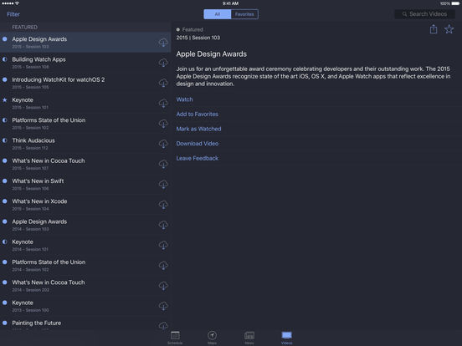Image resolution: width=462 pixels, height=346 pixels.
Task: Tap the cloud download icon for the 2013 Keynote
Action: click(x=163, y=307)
